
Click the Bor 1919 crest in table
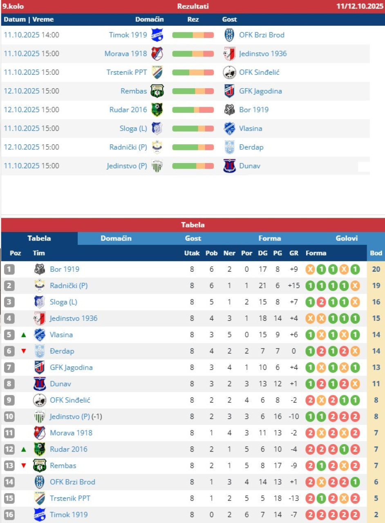[x=39, y=269]
